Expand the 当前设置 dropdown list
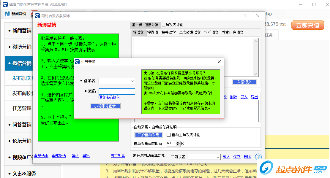330x178 pixels. (218, 157)
